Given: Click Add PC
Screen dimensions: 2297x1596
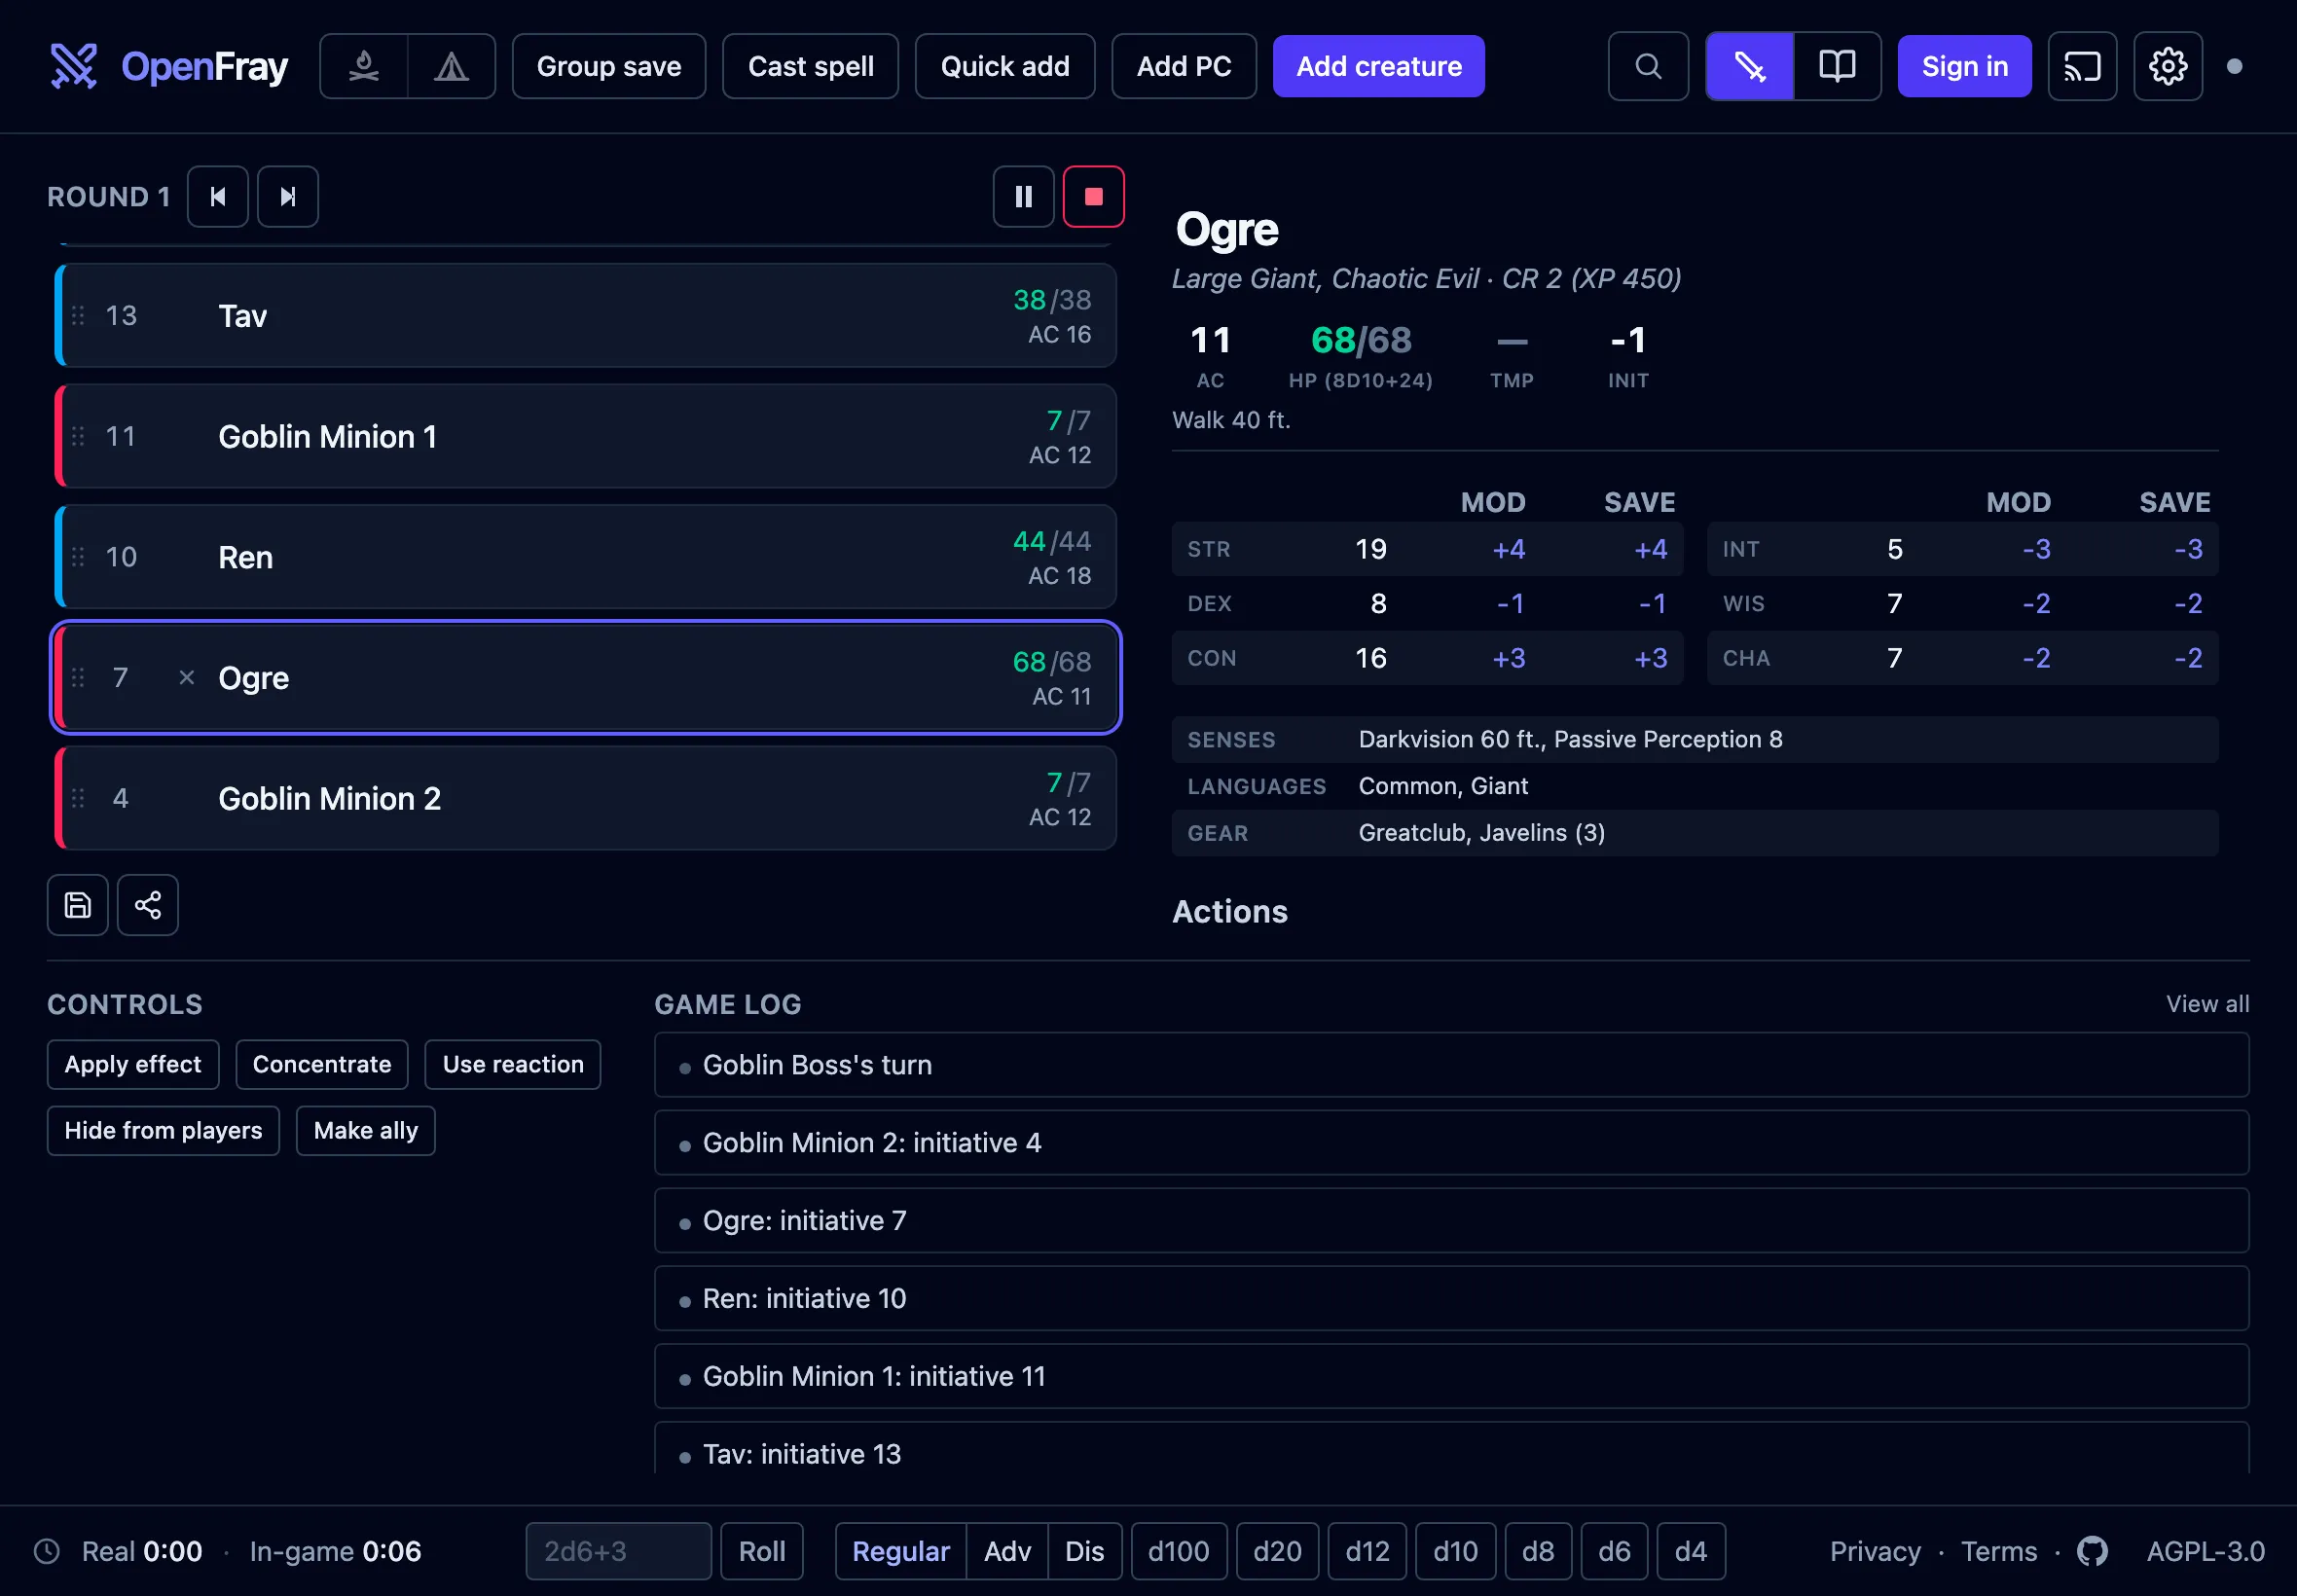Looking at the screenshot, I should (1184, 66).
